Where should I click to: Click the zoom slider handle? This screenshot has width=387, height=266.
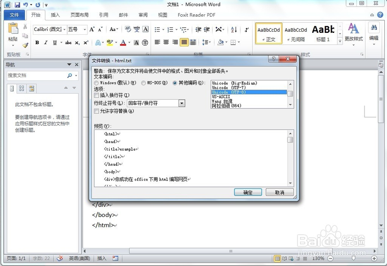(353, 258)
